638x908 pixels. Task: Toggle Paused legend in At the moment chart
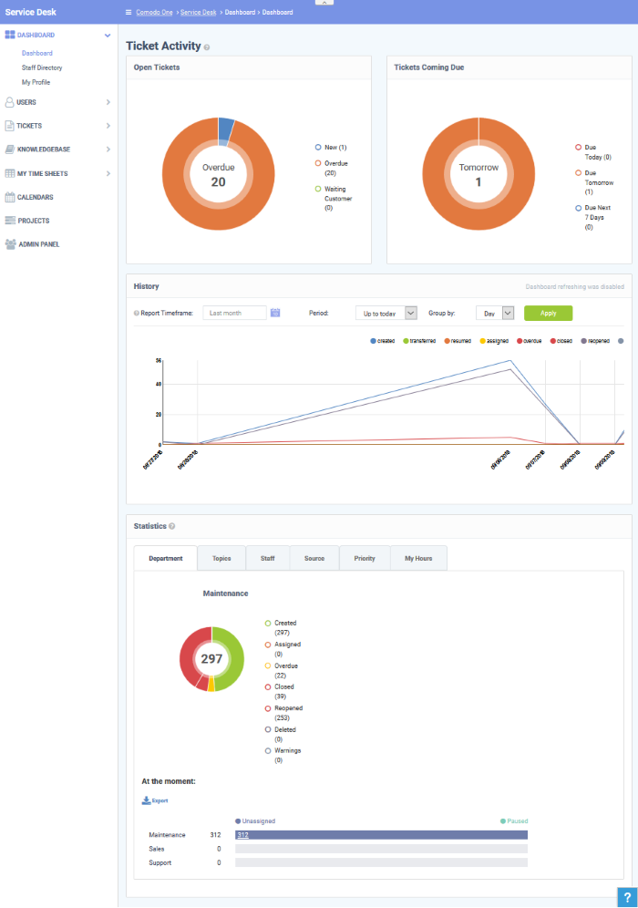pos(514,821)
